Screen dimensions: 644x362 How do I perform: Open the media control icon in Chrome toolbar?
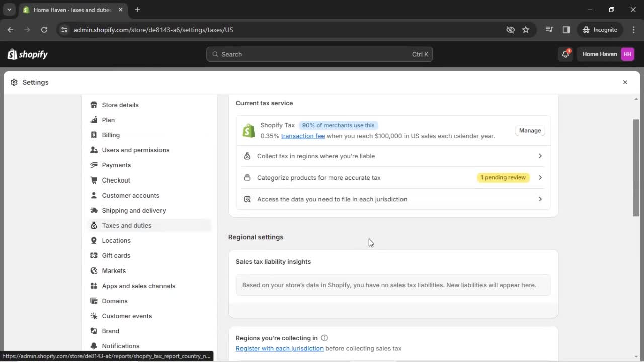(x=549, y=30)
